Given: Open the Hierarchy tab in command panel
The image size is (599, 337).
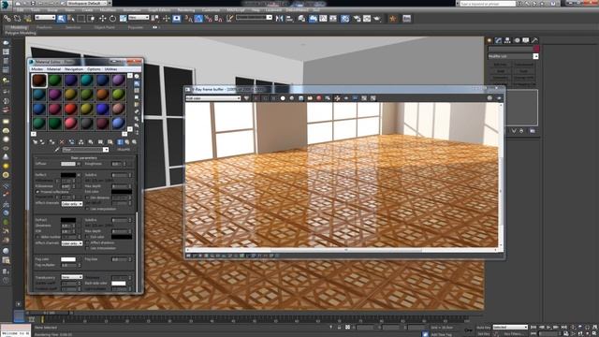Looking at the screenshot, I should 507,40.
